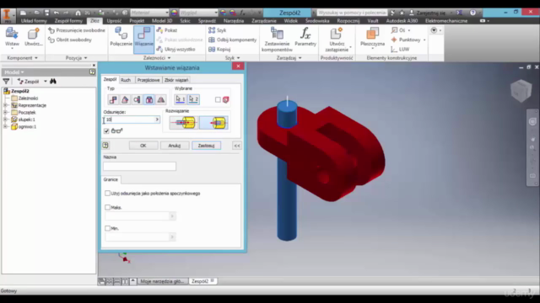This screenshot has height=303, width=540.
Task: Expand the Pozycja panel dropdown
Action: pos(76,58)
